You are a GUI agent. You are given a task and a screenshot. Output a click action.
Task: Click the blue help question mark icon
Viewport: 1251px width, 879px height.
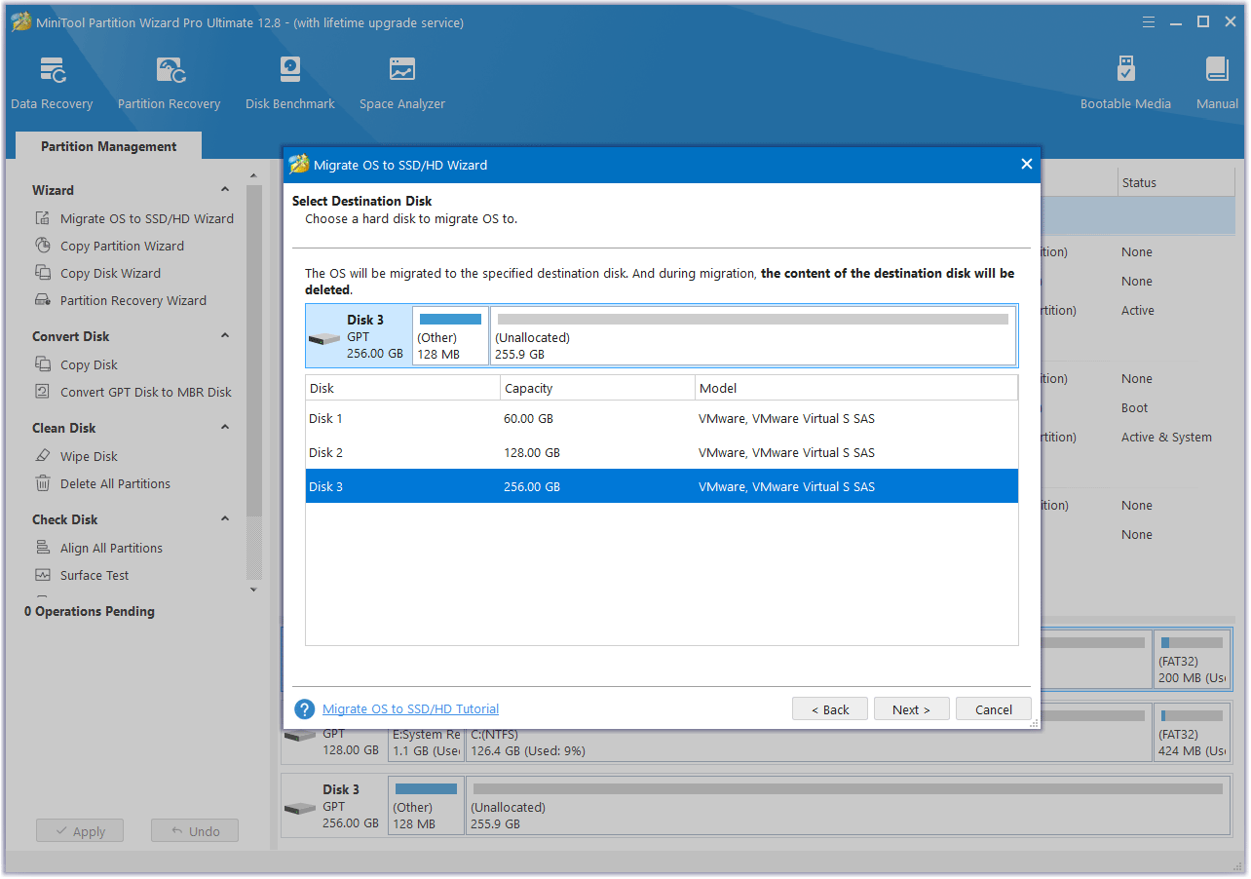[305, 709]
